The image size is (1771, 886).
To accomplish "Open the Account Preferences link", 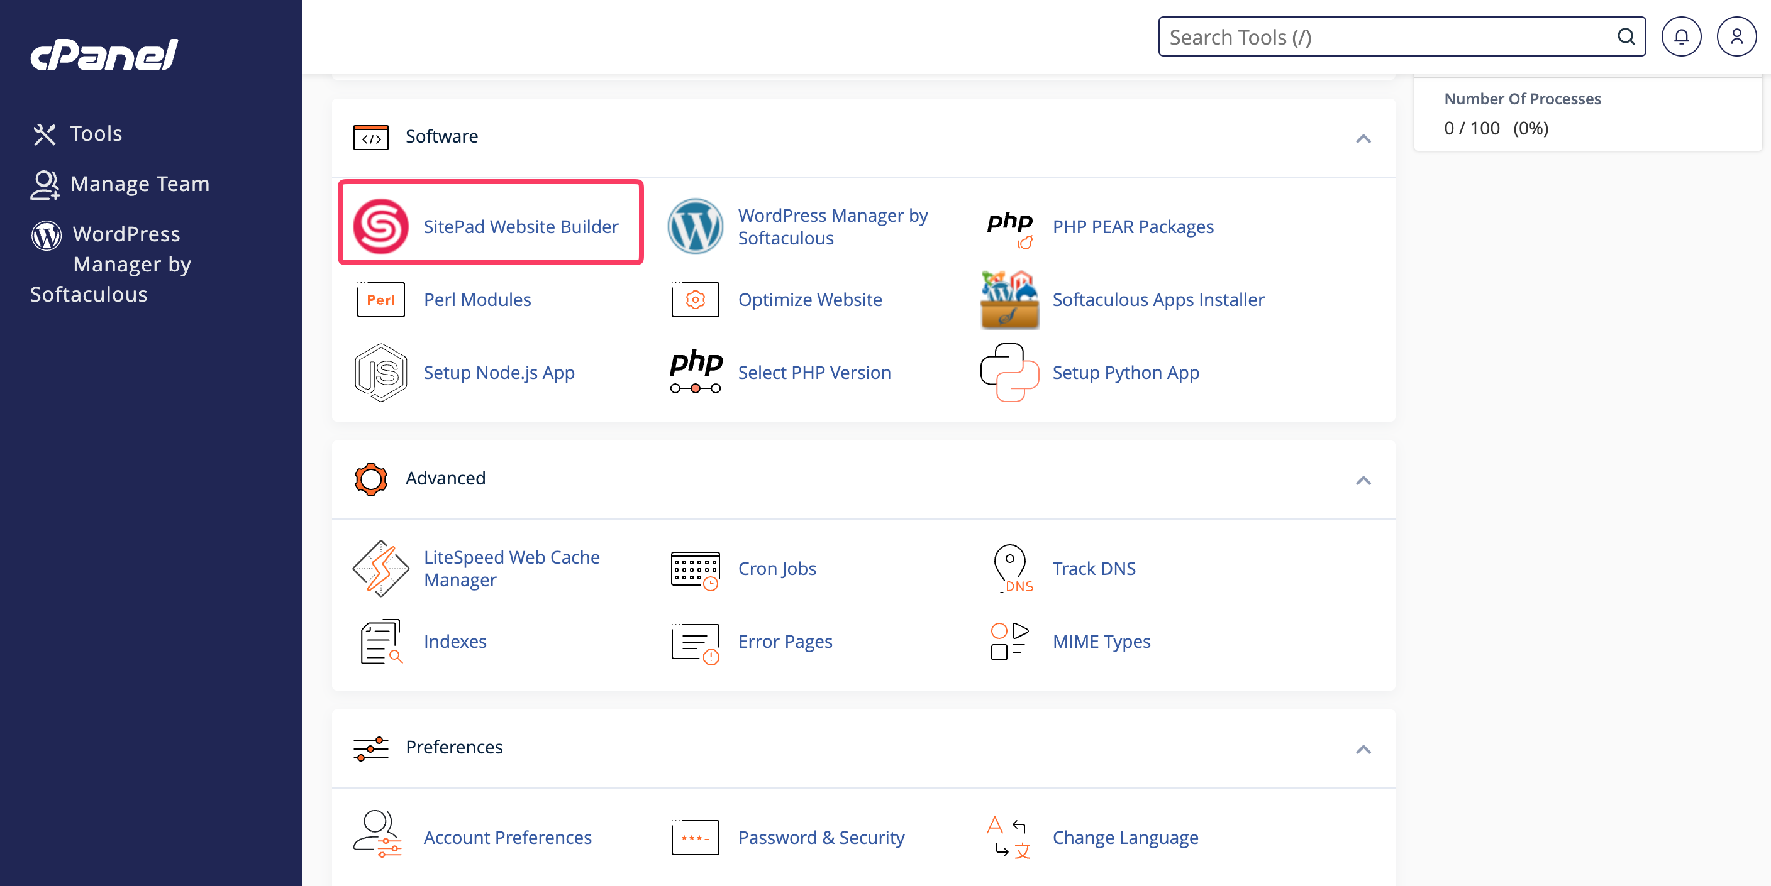I will coord(508,837).
